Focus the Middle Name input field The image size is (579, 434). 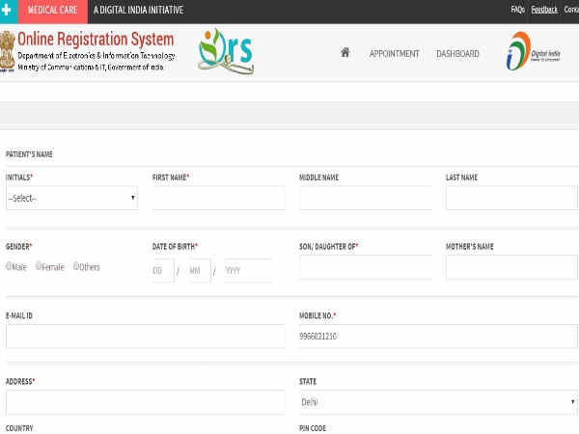pos(366,198)
